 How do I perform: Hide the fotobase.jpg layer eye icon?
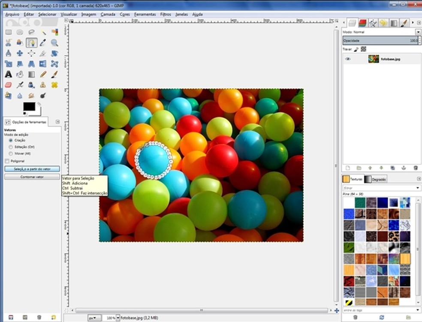click(348, 59)
